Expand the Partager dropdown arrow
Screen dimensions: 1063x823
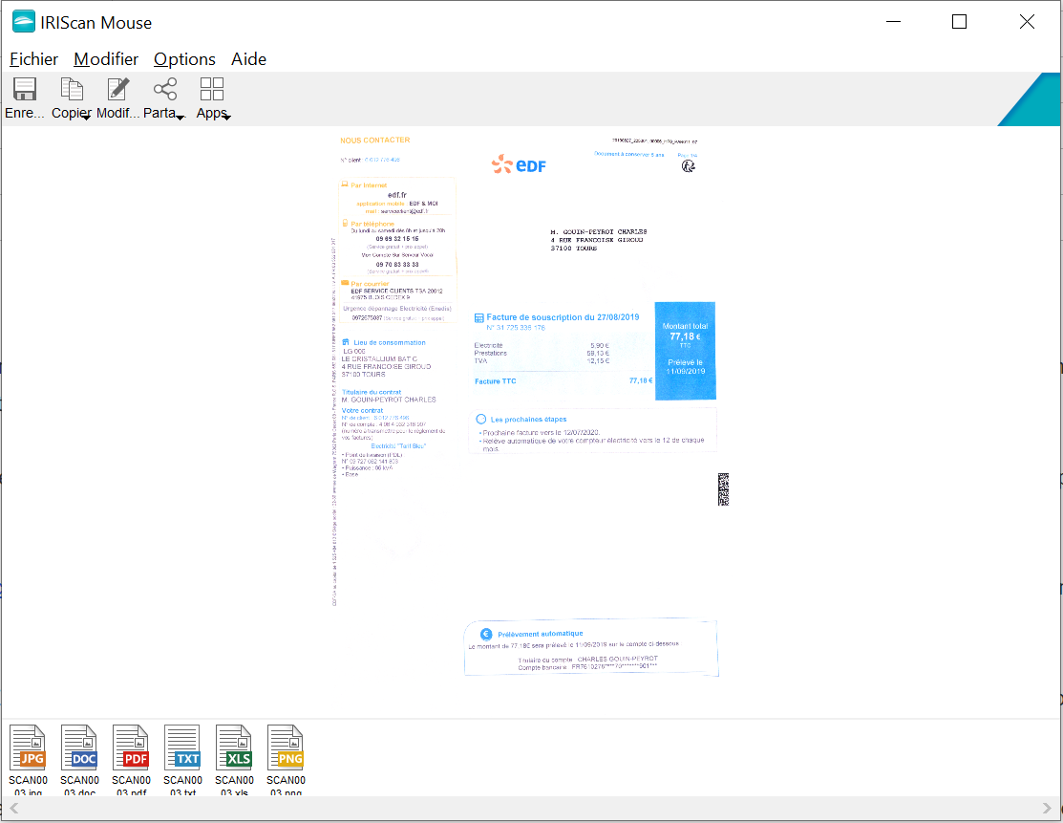181,118
